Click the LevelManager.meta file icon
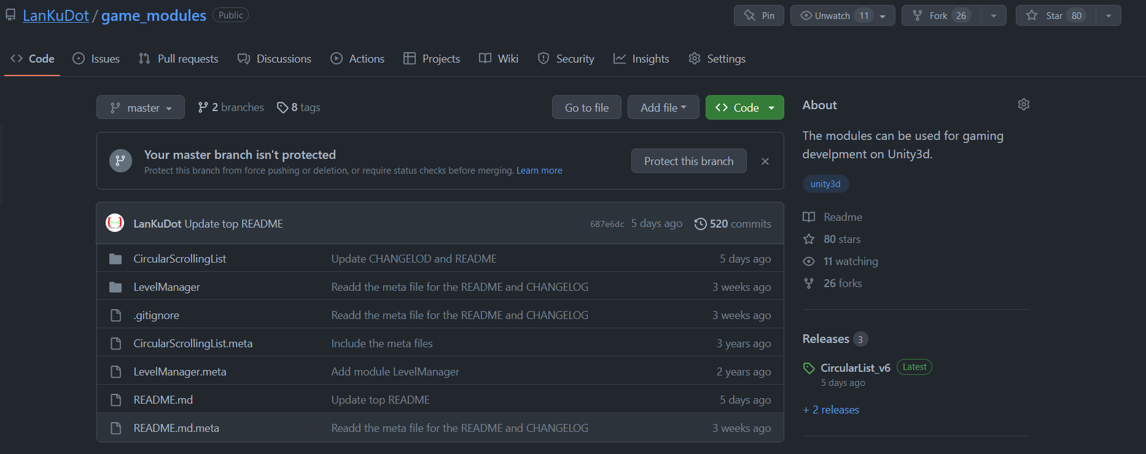1146x454 pixels. click(115, 372)
